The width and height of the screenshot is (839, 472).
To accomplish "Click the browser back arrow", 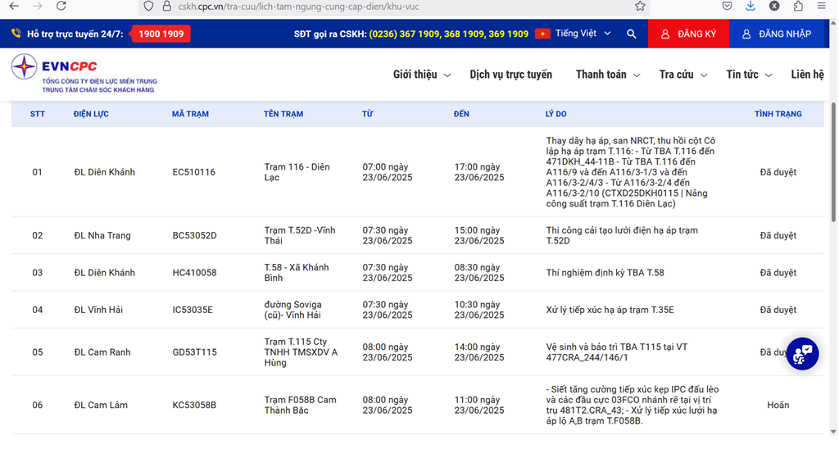I will 14,7.
